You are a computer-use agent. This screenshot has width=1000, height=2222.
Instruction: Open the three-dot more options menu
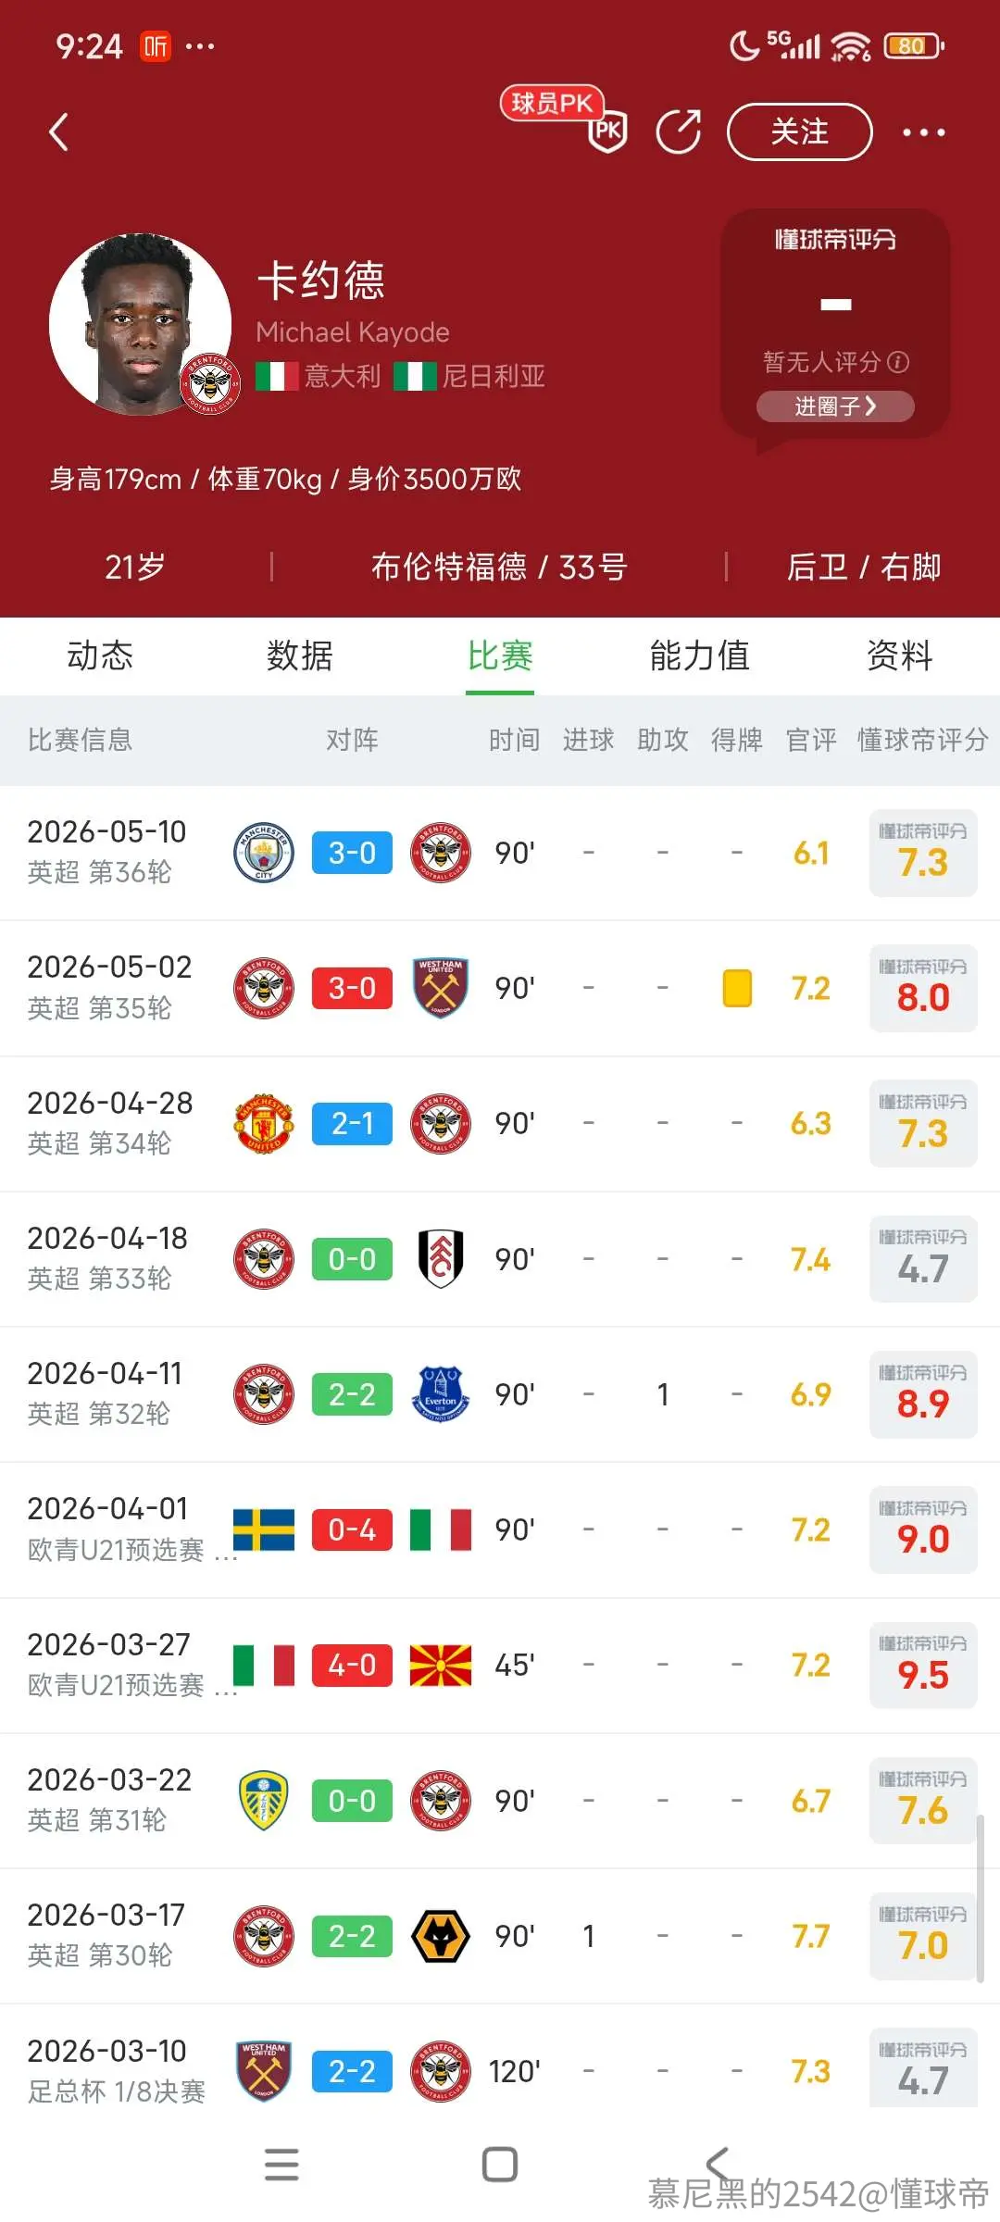[x=923, y=131]
